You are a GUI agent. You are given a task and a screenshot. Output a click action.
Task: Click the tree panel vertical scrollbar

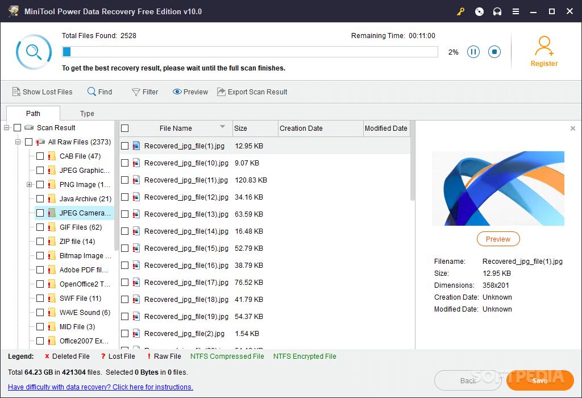[x=116, y=185]
